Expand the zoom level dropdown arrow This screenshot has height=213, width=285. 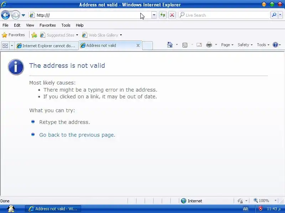click(x=275, y=201)
